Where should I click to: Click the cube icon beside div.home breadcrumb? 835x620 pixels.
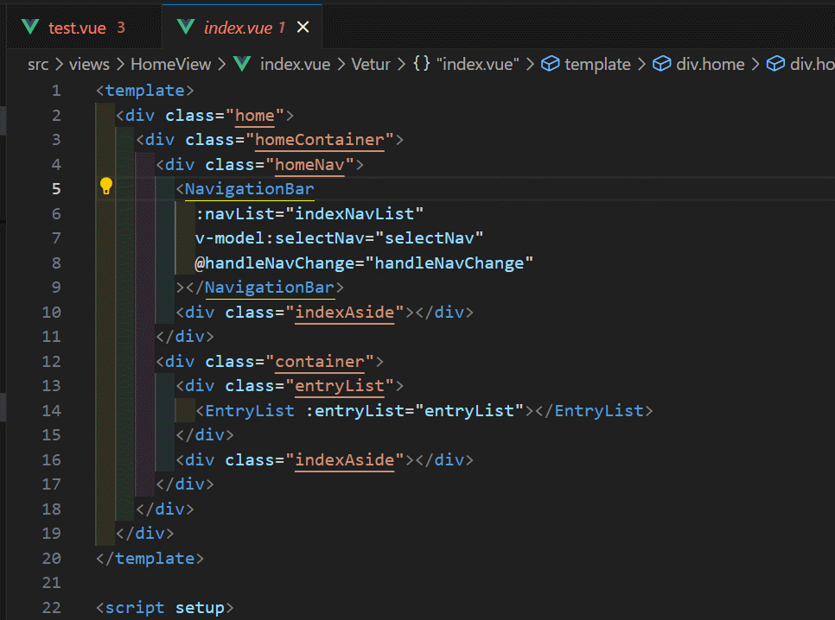[661, 64]
